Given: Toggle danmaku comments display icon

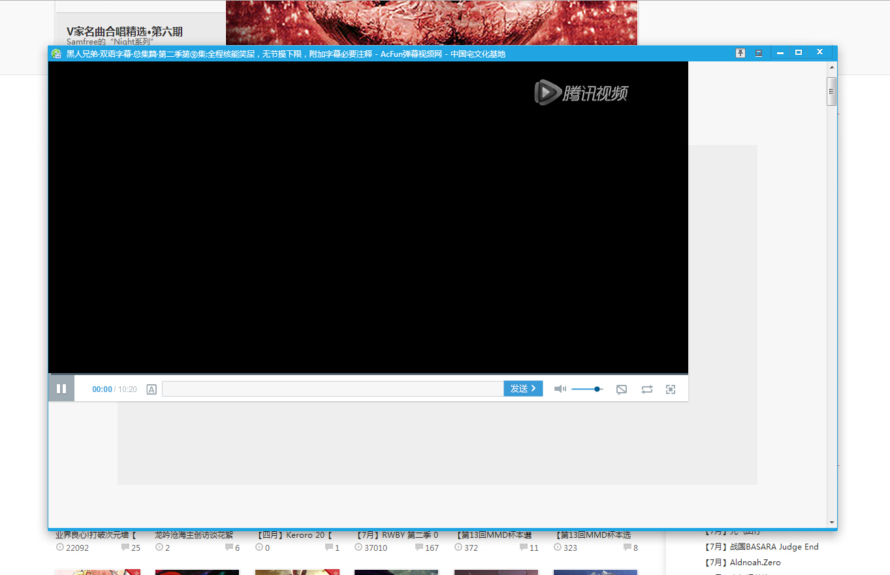Looking at the screenshot, I should tap(622, 389).
